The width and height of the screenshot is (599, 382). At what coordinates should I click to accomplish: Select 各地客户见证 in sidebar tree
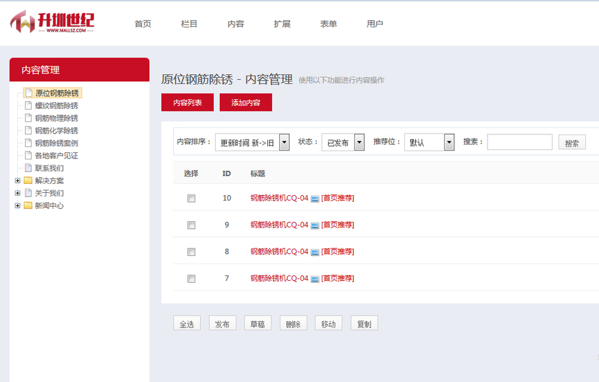coord(56,156)
